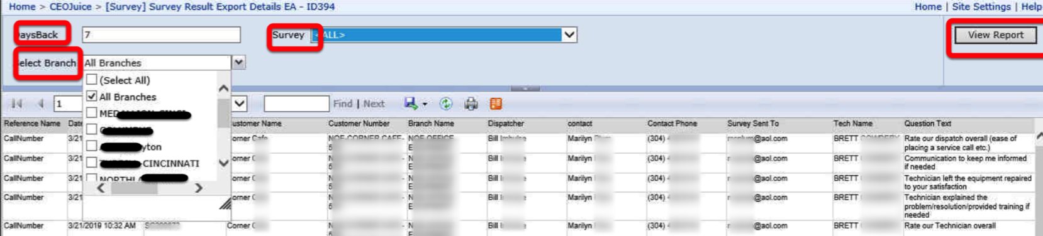Click the '3/21/2019 10:32 AM' date cell
This screenshot has width=1043, height=236.
(102, 225)
